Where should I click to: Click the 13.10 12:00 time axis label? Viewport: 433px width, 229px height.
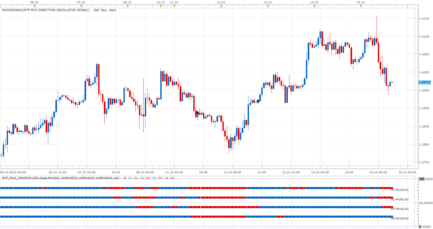[x=291, y=172]
